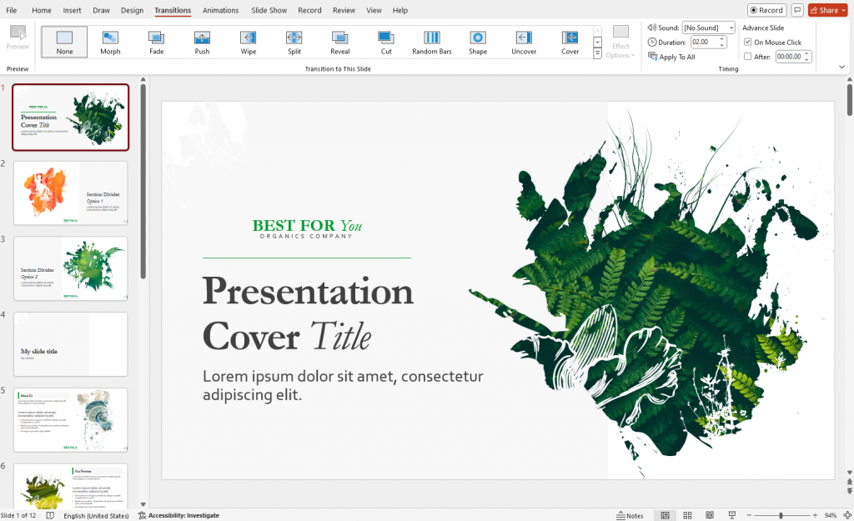The height and width of the screenshot is (521, 854).
Task: Apply the Wipe transition
Action: coord(249,42)
